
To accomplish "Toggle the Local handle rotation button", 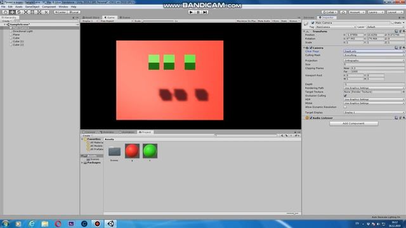I will (74, 12).
